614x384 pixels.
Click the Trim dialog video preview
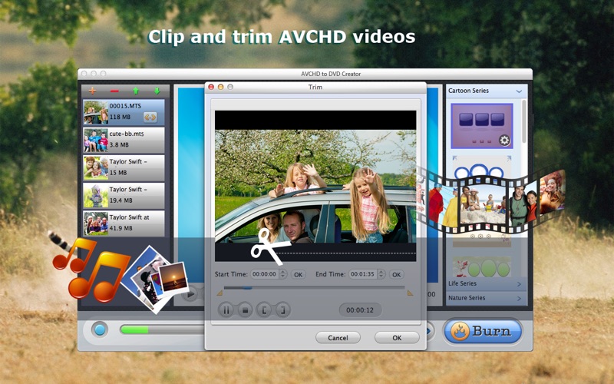[315, 186]
